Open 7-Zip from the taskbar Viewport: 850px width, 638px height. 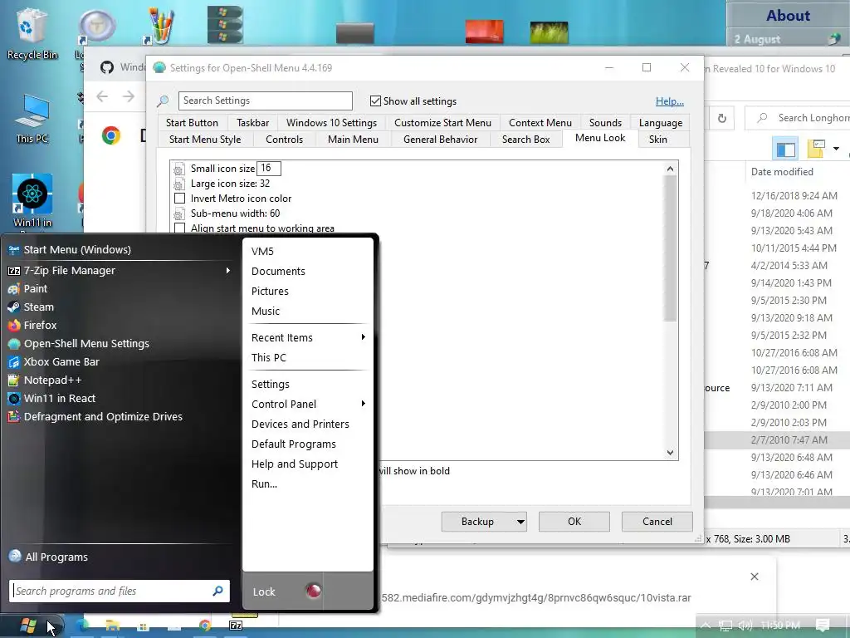click(x=236, y=626)
